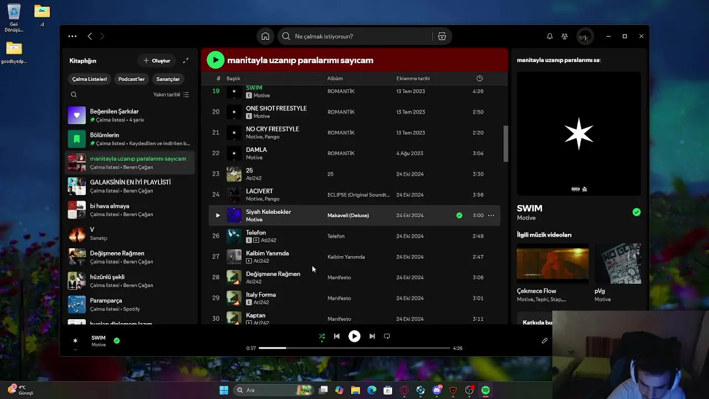709x399 pixels.
Task: Go forward with the right arrow
Action: pyautogui.click(x=102, y=36)
